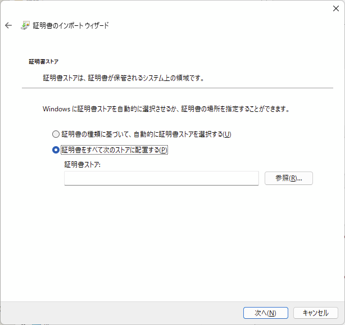
Task: Click the text 証明書ストアは、証明書が保管されるシステム上の領域です。
Action: [x=124, y=78]
